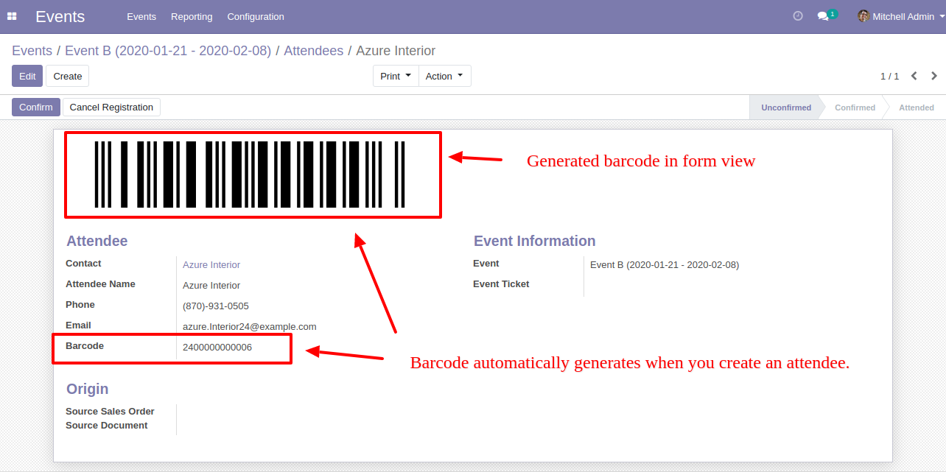Go to previous record arrow
Image resolution: width=946 pixels, height=472 pixels.
914,76
